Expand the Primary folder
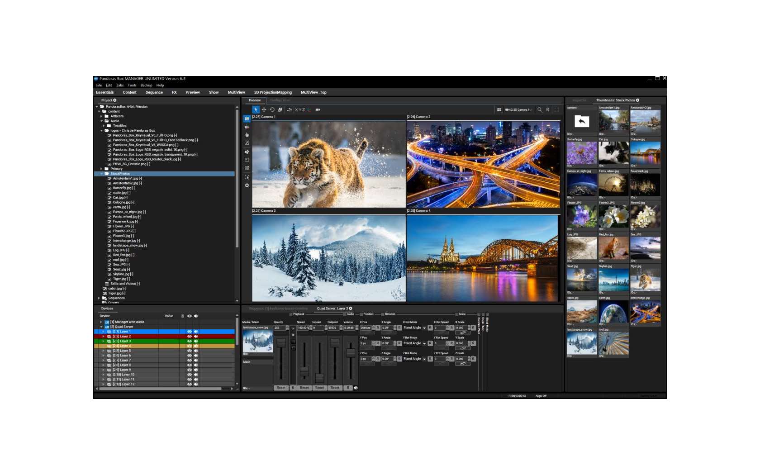Viewport: 760px width, 475px height. [101, 169]
